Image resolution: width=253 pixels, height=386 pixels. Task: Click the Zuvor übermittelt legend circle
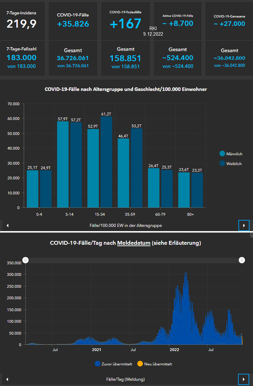pos(98,364)
